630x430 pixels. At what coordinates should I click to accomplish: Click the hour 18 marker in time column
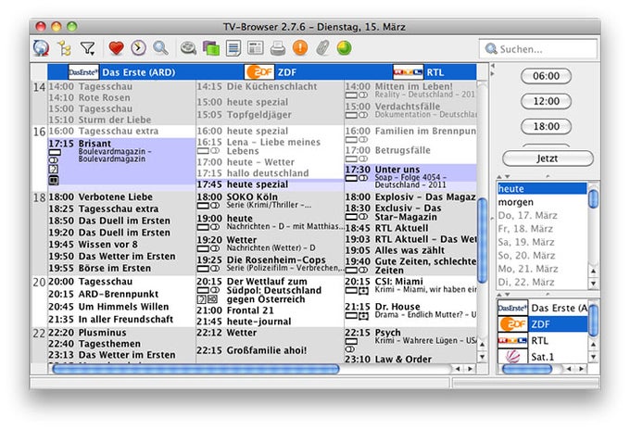[39, 197]
